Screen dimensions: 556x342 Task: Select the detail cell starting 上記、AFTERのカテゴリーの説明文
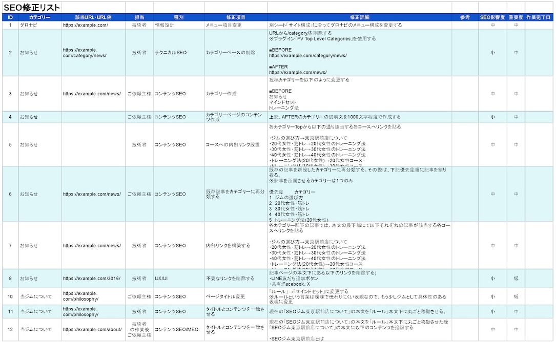pos(360,117)
